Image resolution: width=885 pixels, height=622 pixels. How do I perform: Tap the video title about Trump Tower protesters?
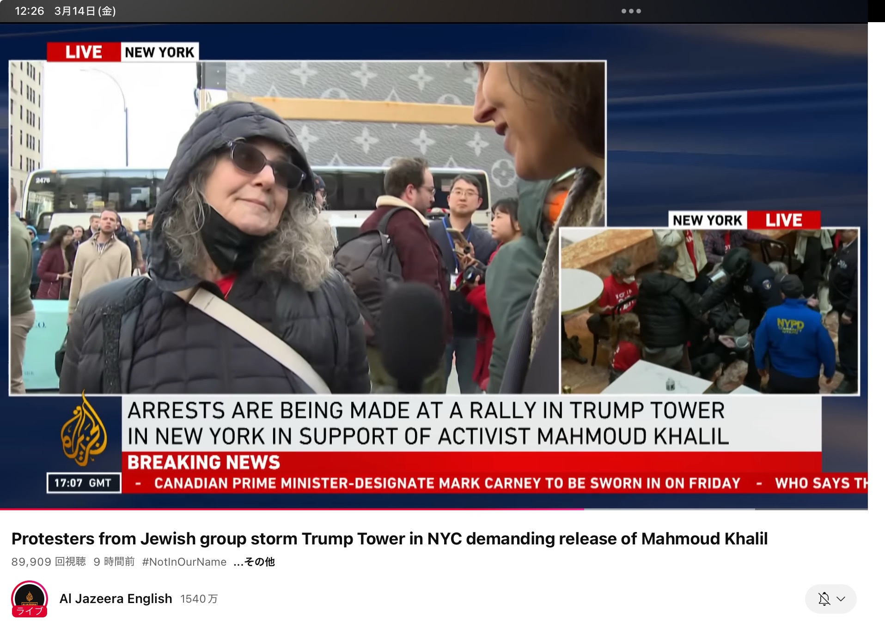389,538
